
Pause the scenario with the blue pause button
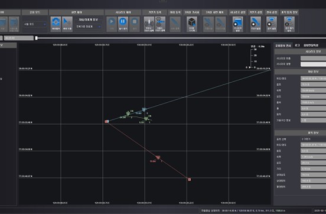tap(123, 24)
